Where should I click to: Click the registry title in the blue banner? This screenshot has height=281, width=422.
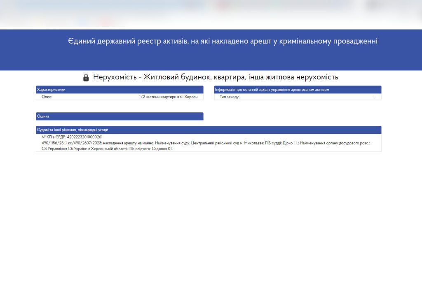click(x=223, y=41)
